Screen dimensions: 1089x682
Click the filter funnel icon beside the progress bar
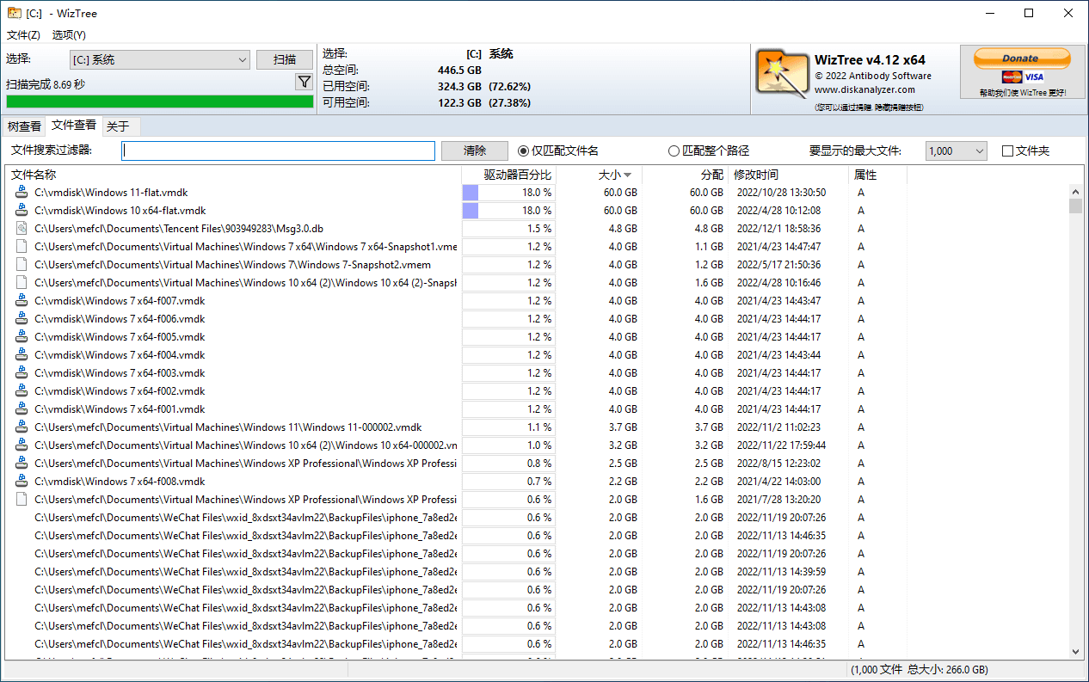pos(304,82)
